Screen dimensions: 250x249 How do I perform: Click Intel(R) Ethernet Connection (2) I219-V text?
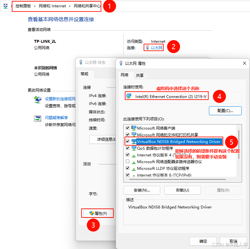click(x=171, y=96)
